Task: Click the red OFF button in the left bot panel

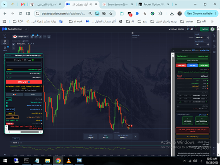Action: click(24, 82)
